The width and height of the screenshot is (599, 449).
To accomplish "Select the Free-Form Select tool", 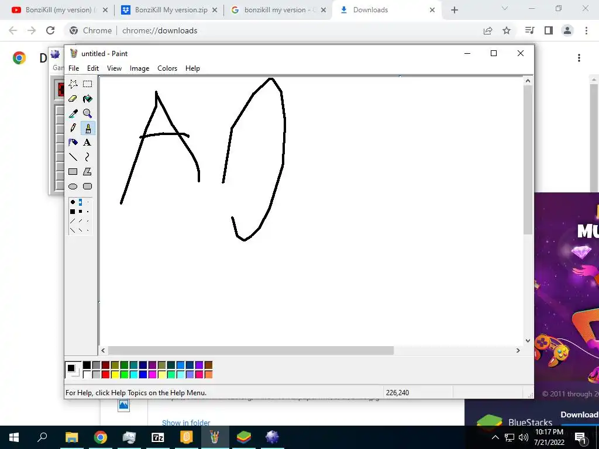I will (73, 84).
